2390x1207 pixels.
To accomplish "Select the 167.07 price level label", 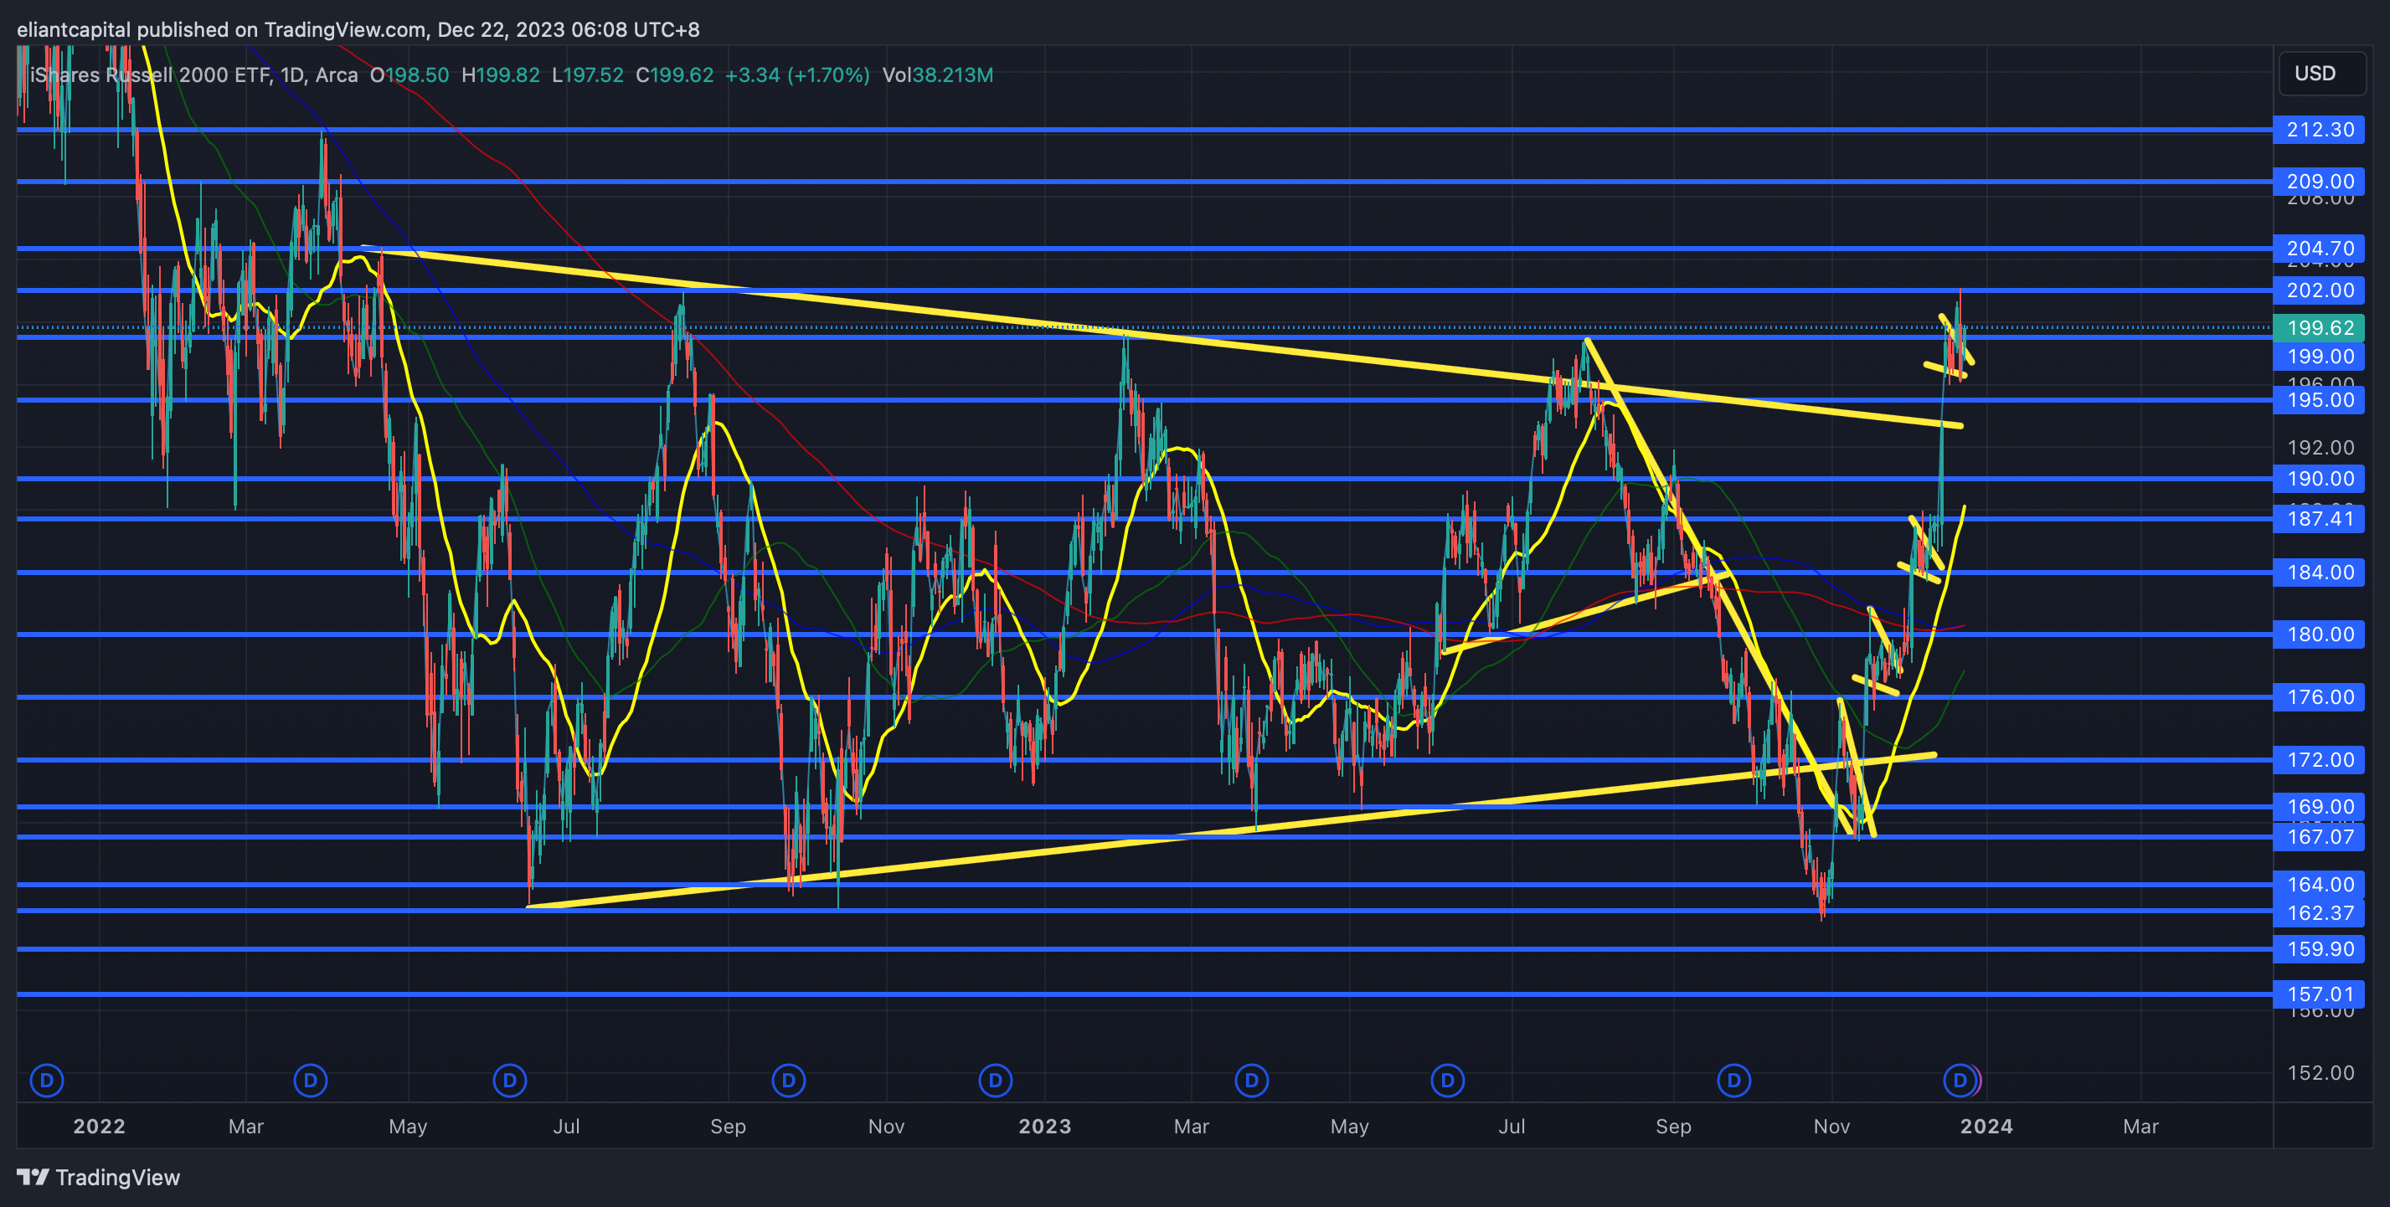I will [2320, 837].
